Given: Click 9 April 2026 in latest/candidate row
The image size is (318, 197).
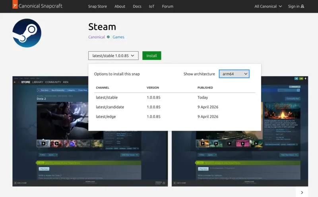Looking at the screenshot, I should point(208,107).
